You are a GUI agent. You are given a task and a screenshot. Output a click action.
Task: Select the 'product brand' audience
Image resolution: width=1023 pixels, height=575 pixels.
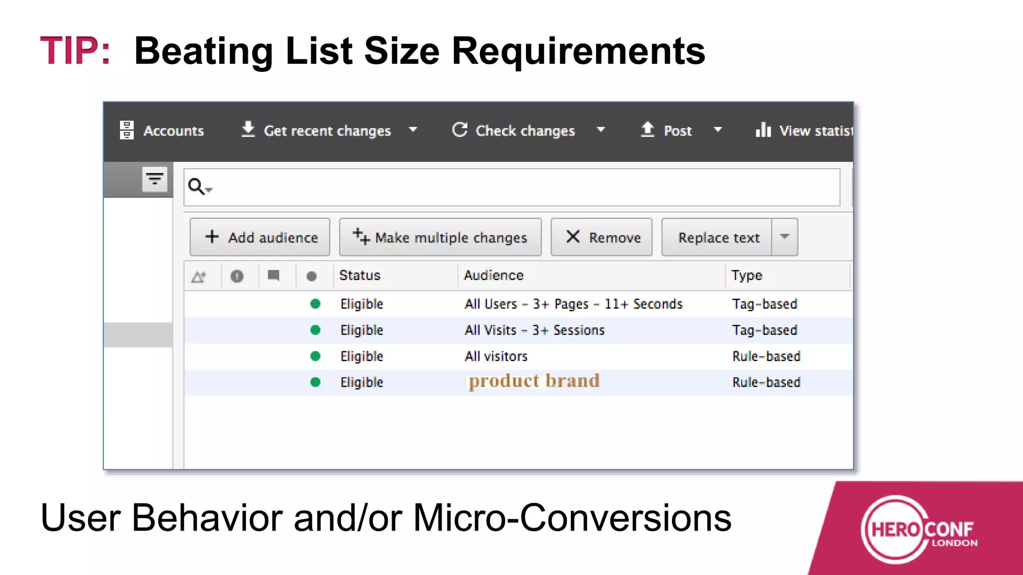pos(534,381)
